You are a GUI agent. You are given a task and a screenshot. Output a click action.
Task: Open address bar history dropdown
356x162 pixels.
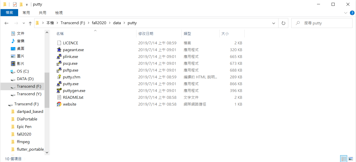click(274, 23)
